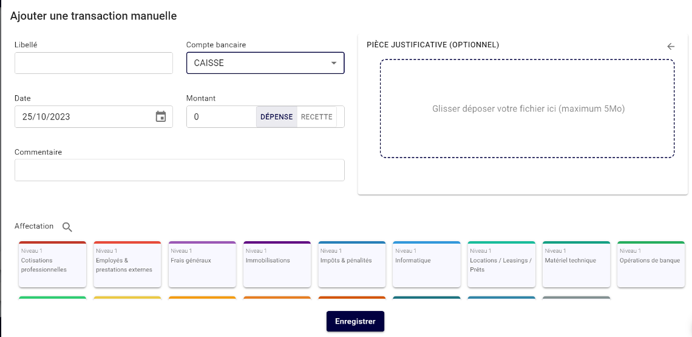Click the back arrow in justificative panel
Image resolution: width=692 pixels, height=337 pixels.
tap(671, 46)
